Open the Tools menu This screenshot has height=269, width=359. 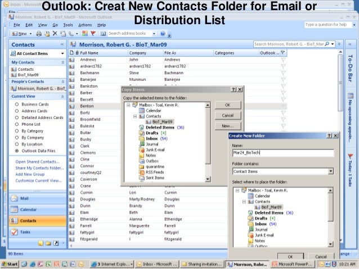pos(68,25)
